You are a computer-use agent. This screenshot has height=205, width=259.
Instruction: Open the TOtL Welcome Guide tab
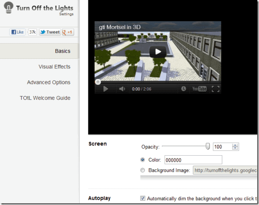coord(45,98)
